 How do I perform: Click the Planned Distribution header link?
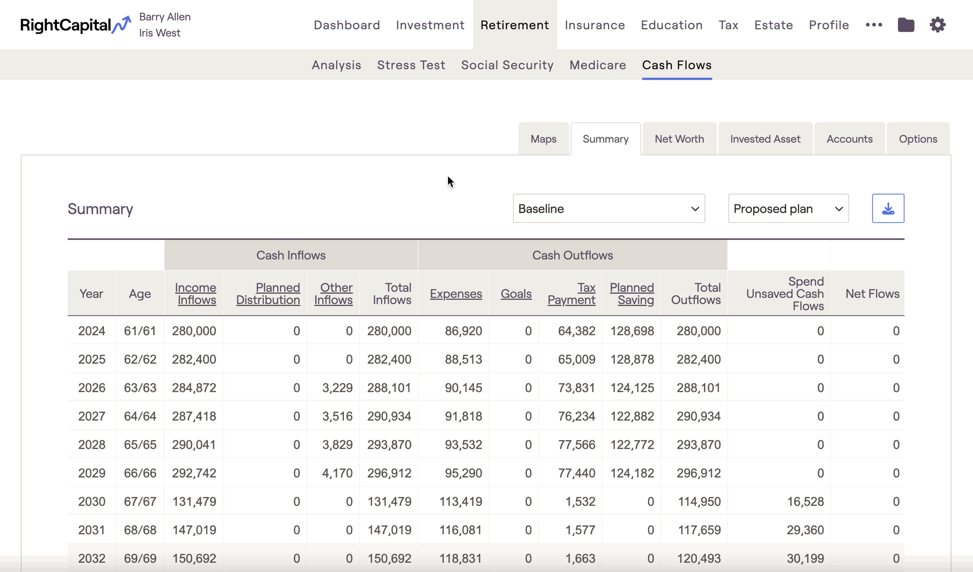[x=268, y=294]
